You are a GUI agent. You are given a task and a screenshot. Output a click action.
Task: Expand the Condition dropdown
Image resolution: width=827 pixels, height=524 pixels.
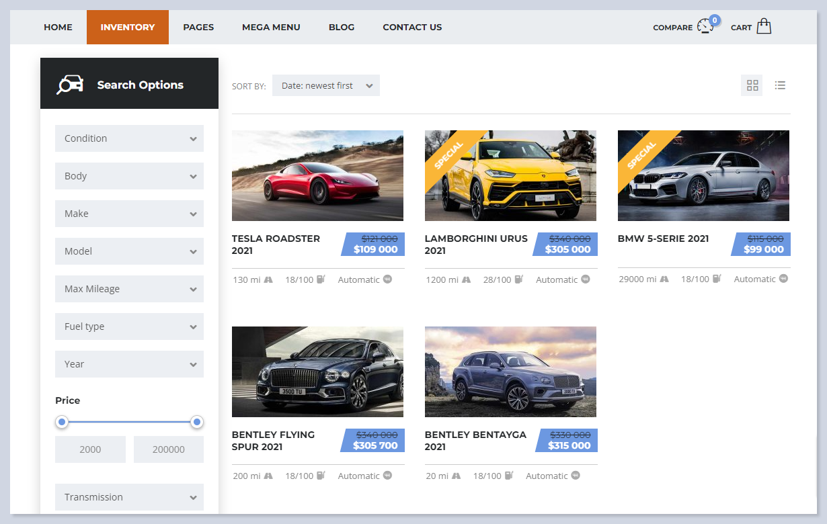[x=129, y=138]
